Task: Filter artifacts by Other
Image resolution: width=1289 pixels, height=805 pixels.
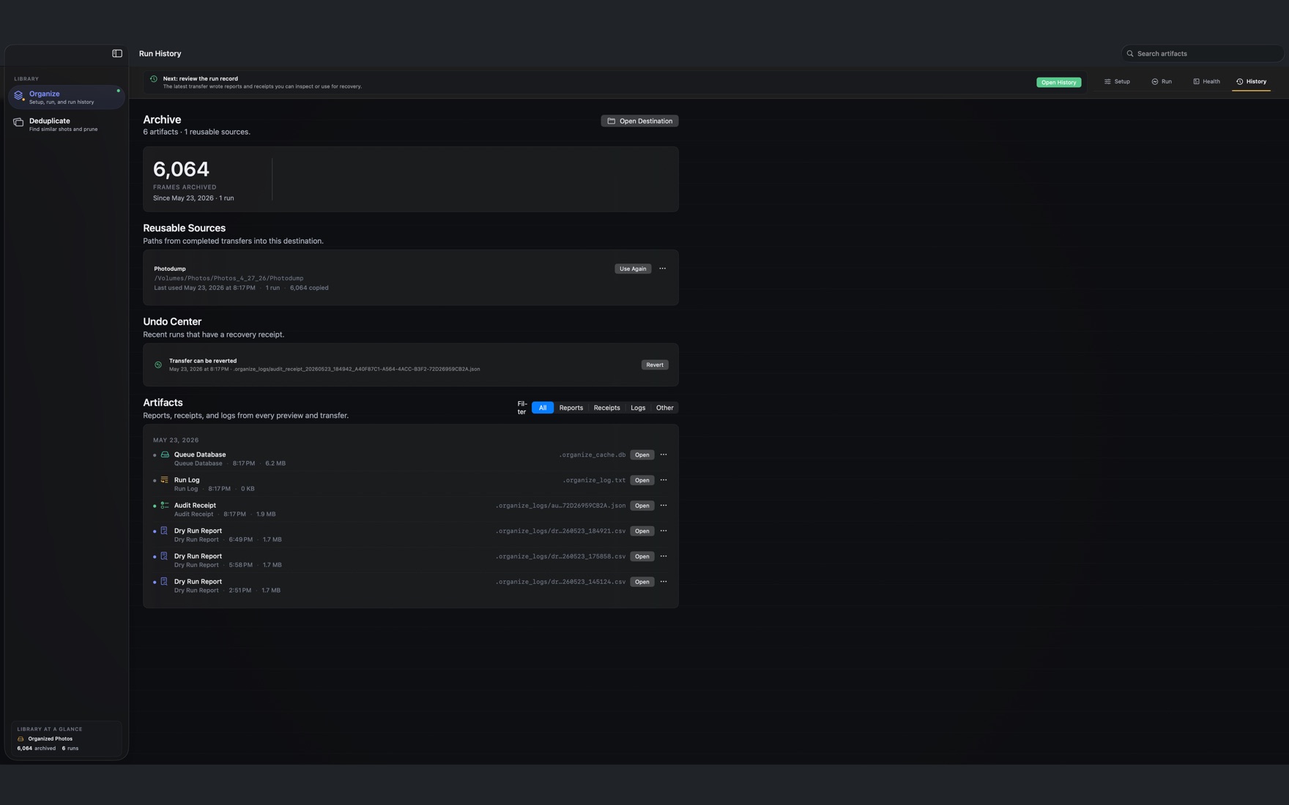Action: [x=665, y=408]
